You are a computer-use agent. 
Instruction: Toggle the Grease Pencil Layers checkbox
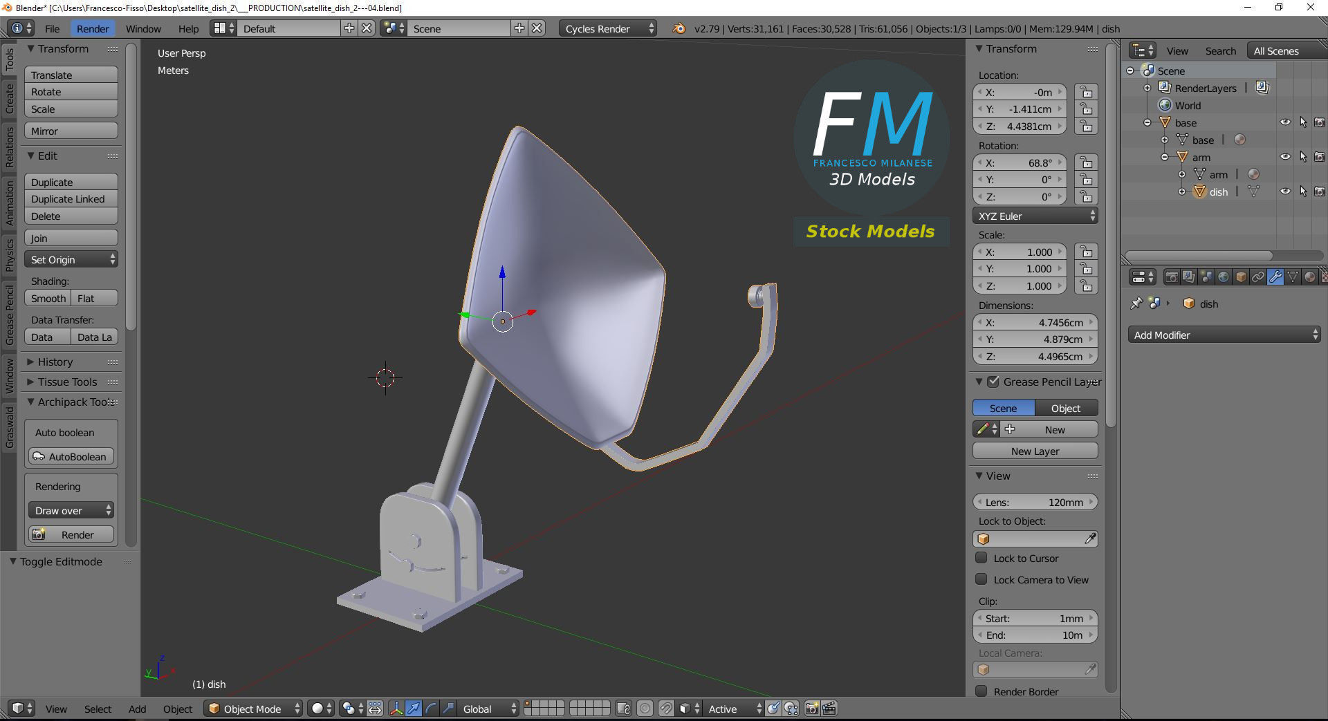(993, 382)
